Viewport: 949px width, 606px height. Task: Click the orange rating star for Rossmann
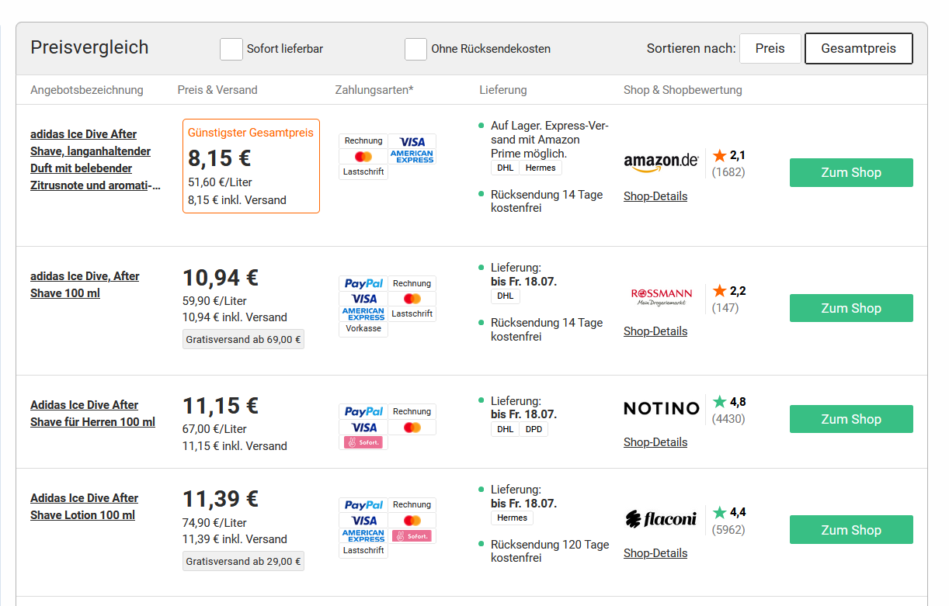(x=720, y=291)
